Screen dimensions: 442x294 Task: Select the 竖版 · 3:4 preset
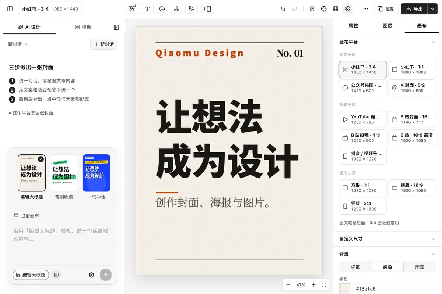363,206
